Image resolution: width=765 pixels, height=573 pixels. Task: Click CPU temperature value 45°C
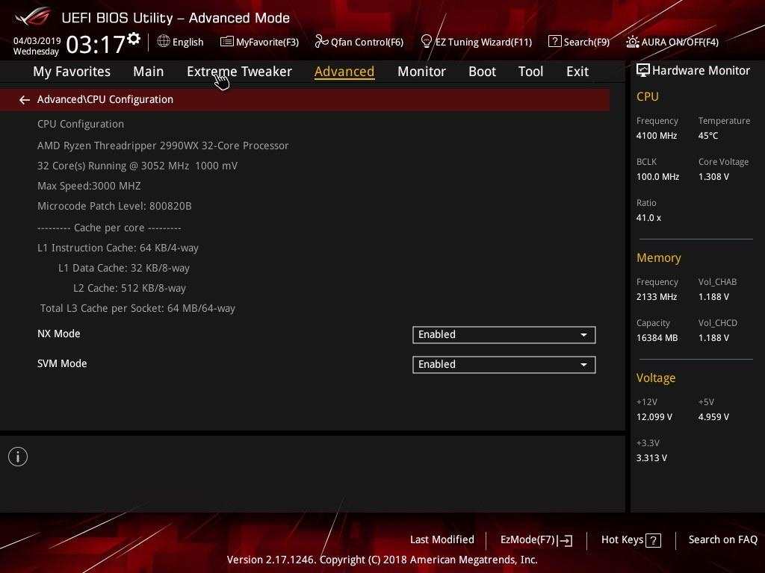point(708,136)
